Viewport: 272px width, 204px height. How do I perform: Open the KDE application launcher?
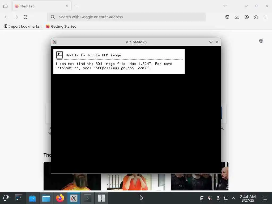click(x=6, y=198)
